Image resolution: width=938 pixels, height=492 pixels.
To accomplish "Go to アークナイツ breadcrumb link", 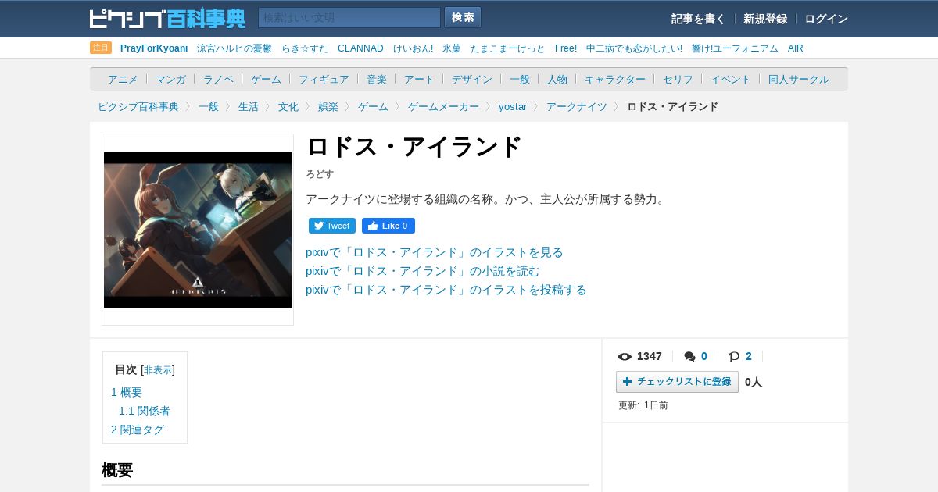I will [x=577, y=106].
